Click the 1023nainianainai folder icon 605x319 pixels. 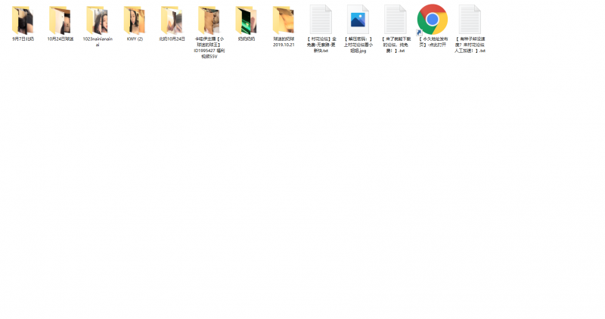point(97,20)
